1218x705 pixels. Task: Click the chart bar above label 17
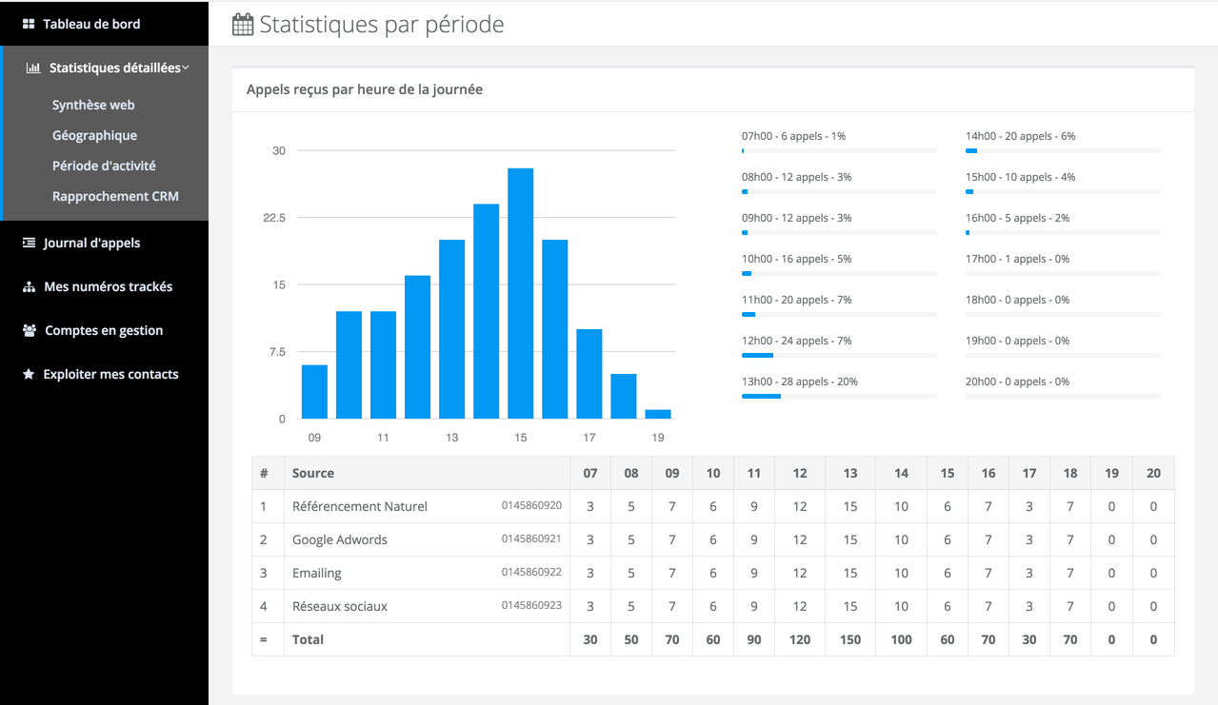coord(589,374)
